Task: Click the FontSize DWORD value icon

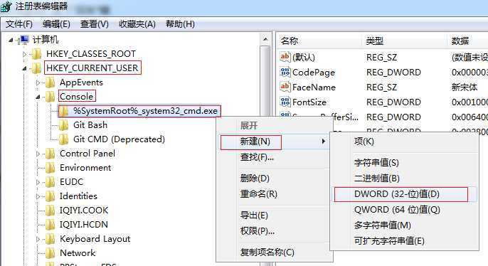Action: 285,102
